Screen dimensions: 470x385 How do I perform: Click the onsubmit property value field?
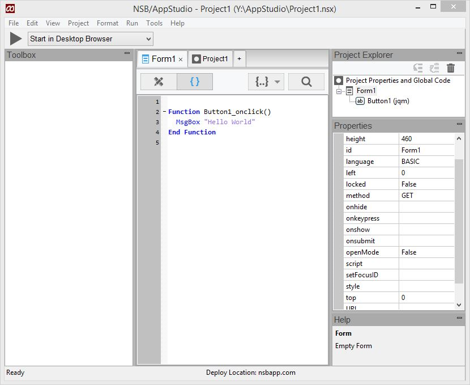426,241
